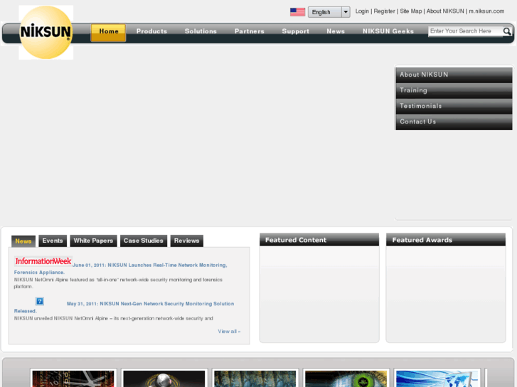Image resolution: width=517 pixels, height=387 pixels.
Task: Click the NIKSUN yellow sun logo
Action: tap(46, 32)
